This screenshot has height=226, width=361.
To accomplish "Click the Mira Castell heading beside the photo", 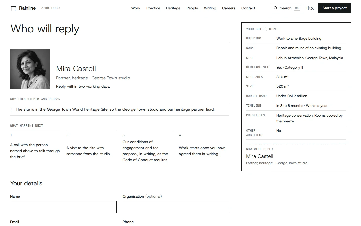I will point(76,69).
